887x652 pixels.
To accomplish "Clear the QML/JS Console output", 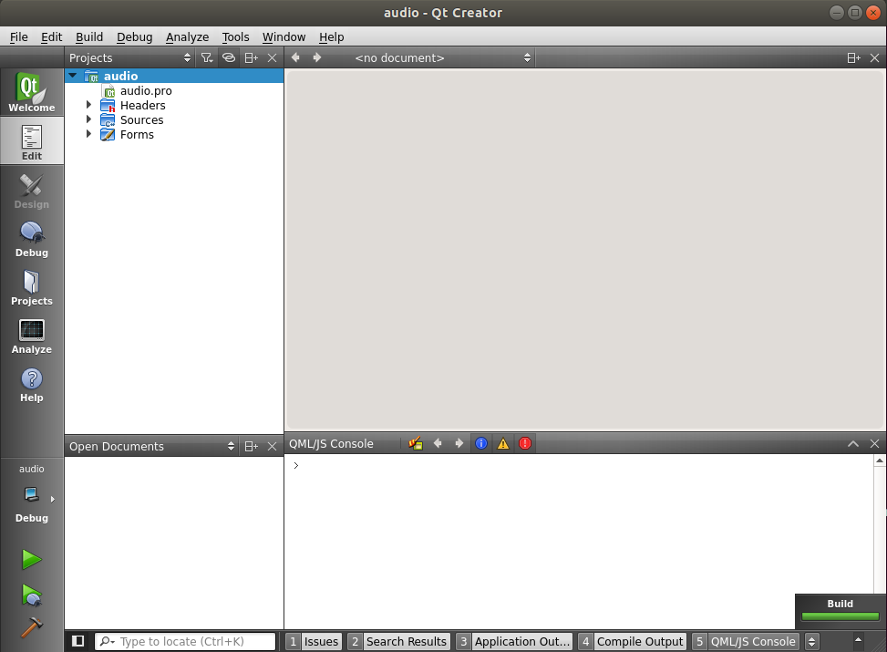I will (x=416, y=444).
